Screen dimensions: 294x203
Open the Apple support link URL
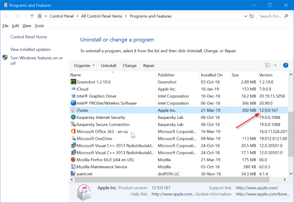257,188
